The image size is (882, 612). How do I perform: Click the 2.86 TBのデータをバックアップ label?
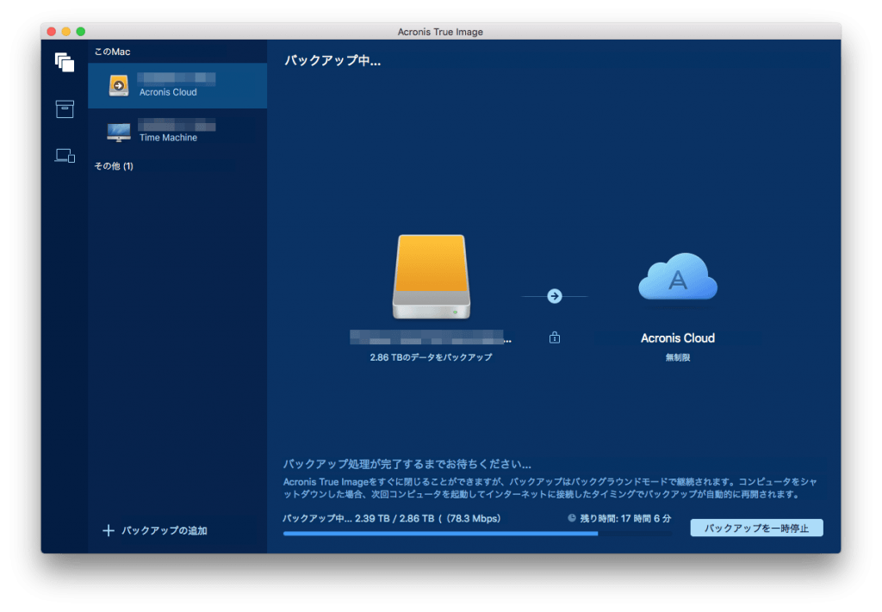(x=431, y=357)
